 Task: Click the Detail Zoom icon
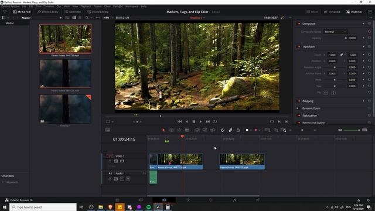[276, 130]
